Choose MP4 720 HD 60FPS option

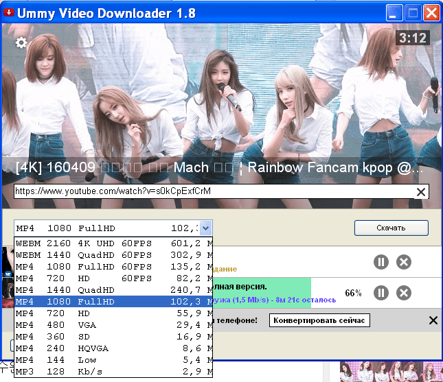coord(113,278)
